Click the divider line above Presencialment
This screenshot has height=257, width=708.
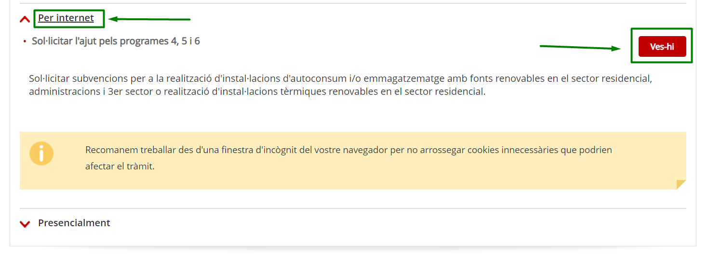pyautogui.click(x=353, y=208)
